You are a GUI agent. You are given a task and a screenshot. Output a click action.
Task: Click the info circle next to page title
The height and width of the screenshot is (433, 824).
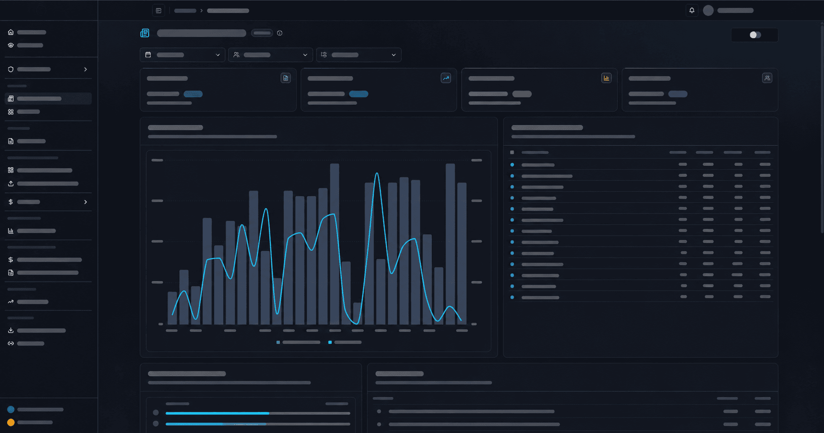pyautogui.click(x=280, y=33)
